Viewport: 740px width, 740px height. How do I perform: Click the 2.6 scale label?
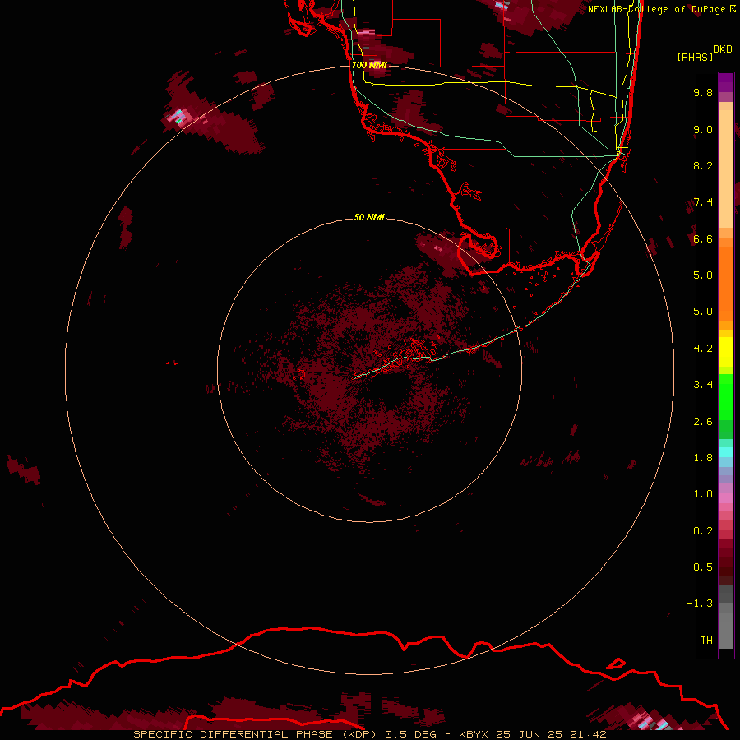click(703, 422)
